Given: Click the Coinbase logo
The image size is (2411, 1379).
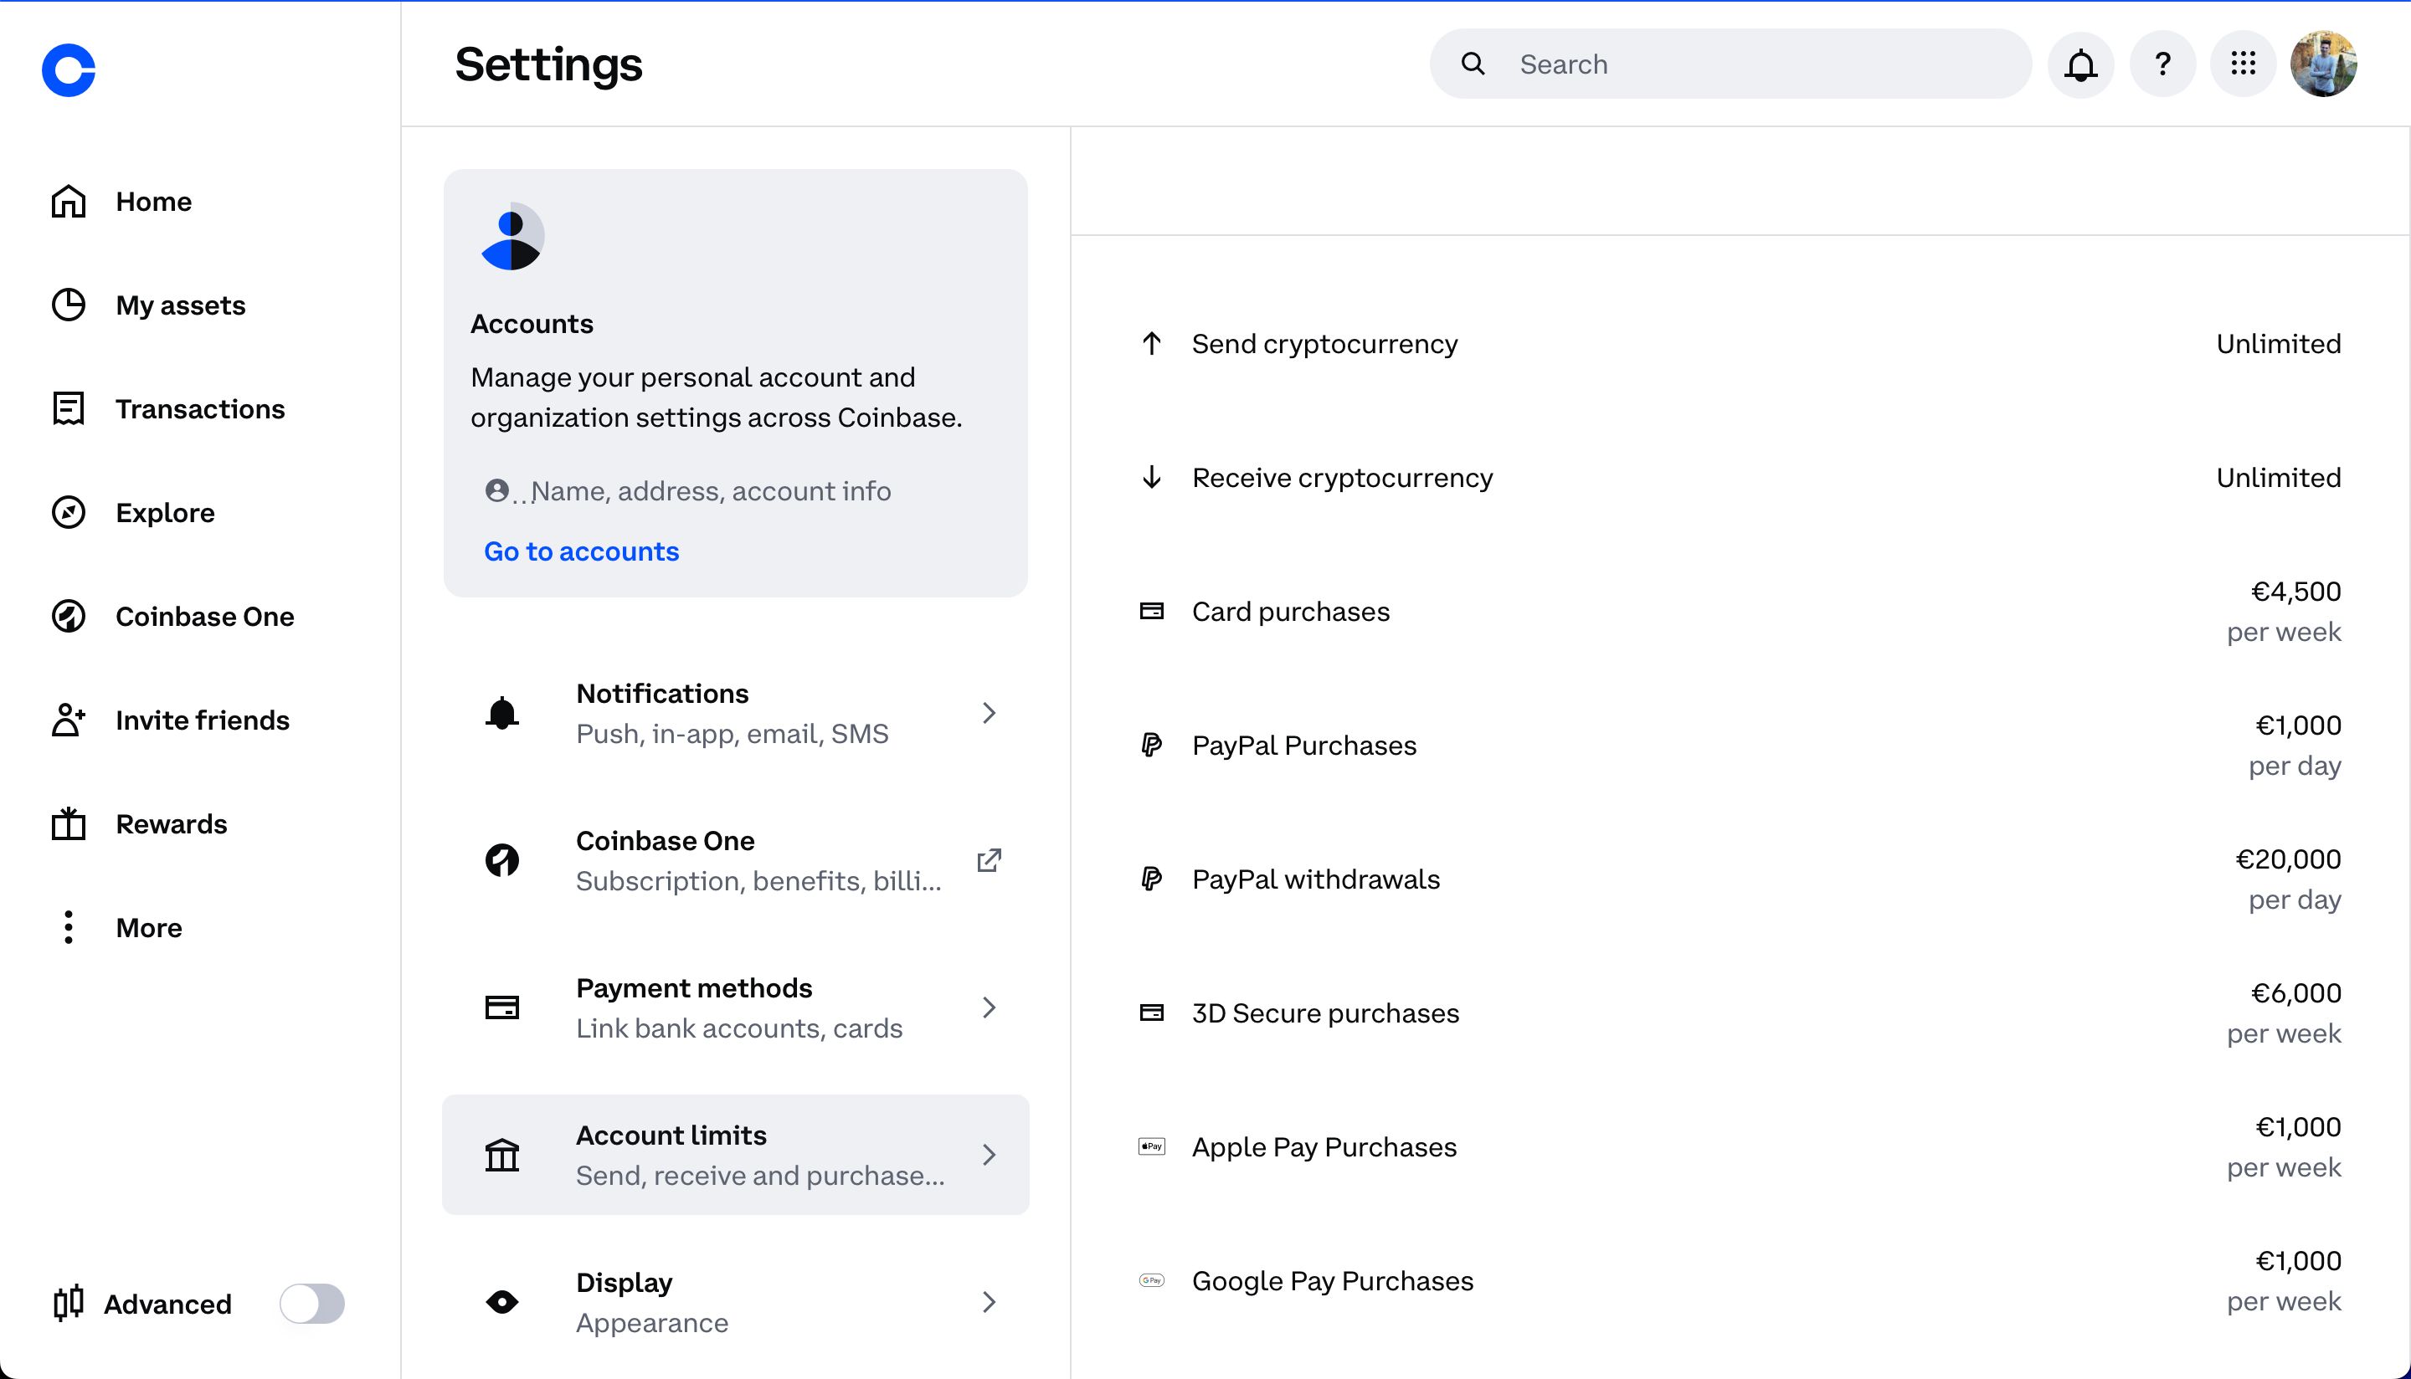Looking at the screenshot, I should coord(68,69).
